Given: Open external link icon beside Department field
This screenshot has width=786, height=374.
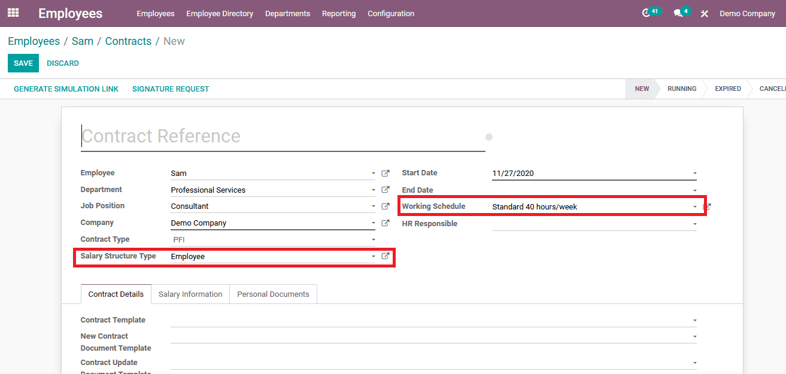Looking at the screenshot, I should point(386,190).
